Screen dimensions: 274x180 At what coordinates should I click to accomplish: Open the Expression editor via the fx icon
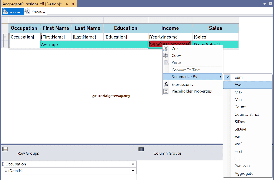pos(166,84)
